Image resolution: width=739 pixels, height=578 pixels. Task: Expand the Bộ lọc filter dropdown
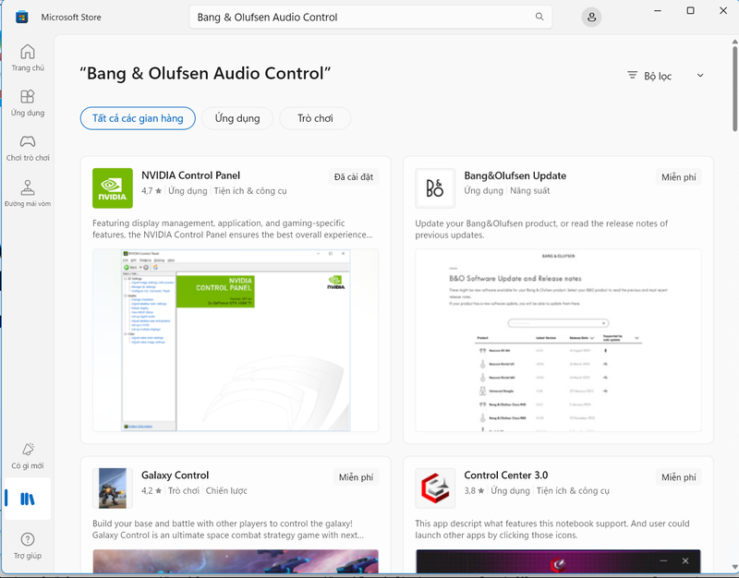(x=665, y=76)
